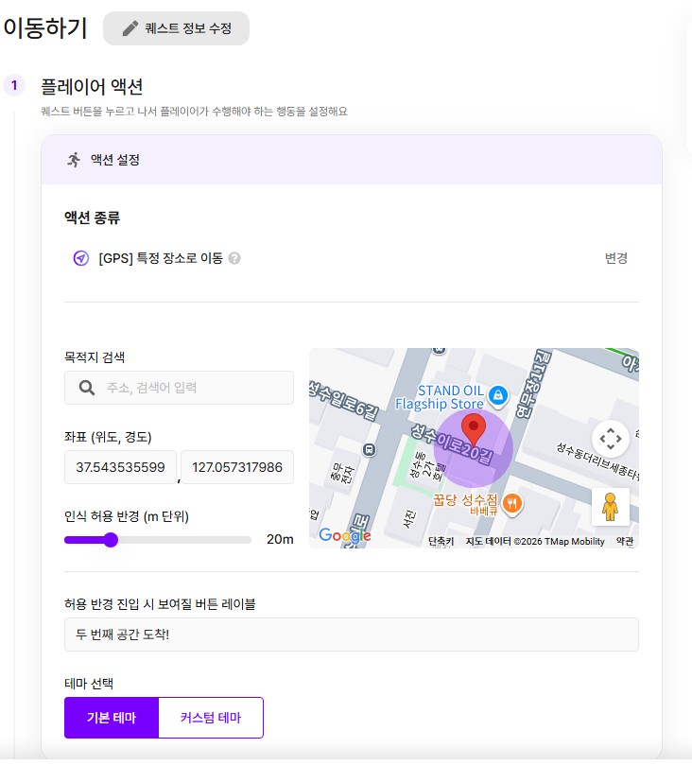Click the running person icon beside 액션 설정
The width and height of the screenshot is (692, 765).
pos(74,160)
